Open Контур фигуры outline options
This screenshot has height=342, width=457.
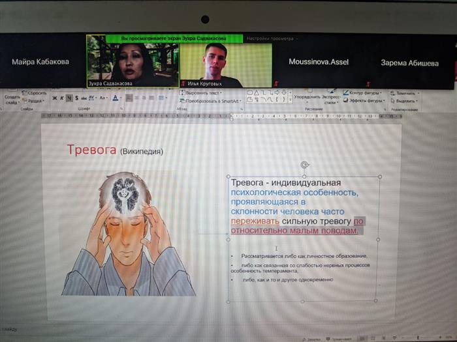pyautogui.click(x=364, y=93)
